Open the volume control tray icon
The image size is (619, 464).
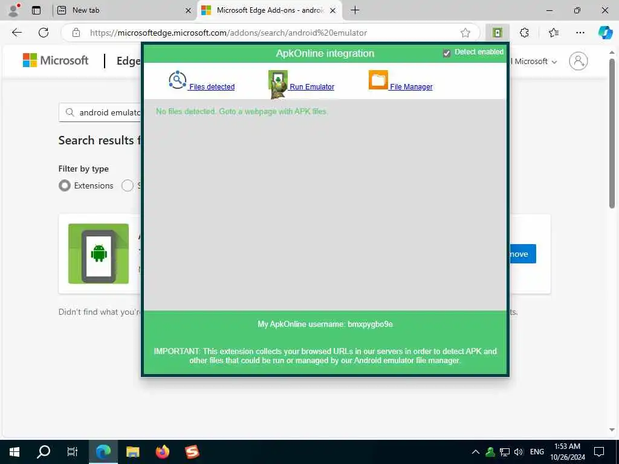519,452
